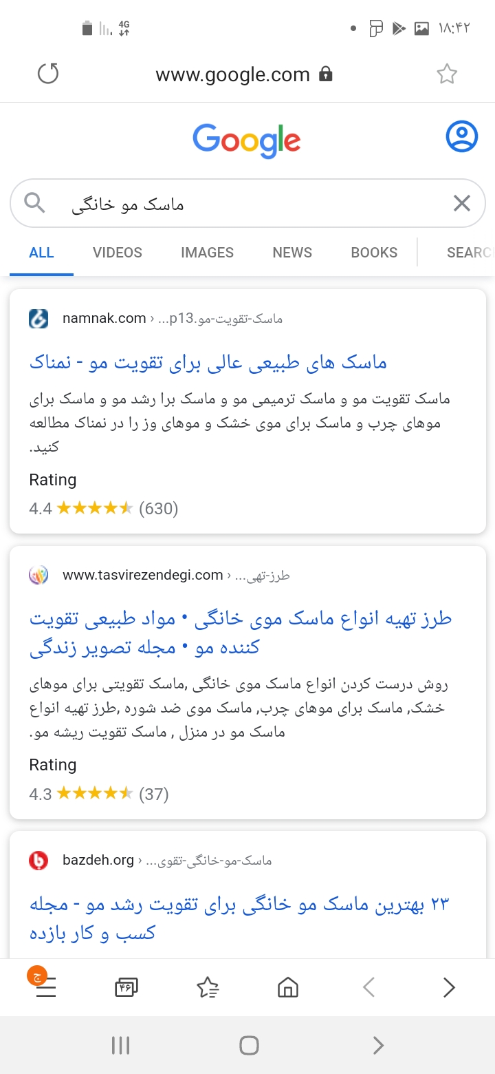Image resolution: width=495 pixels, height=1074 pixels.
Task: Open the BOOKS search tab
Action: coord(374,253)
